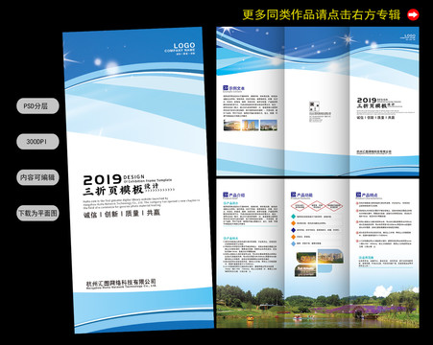Click the 下载为平面图 button
Image resolution: width=433 pixels, height=345 pixels.
(x=37, y=213)
